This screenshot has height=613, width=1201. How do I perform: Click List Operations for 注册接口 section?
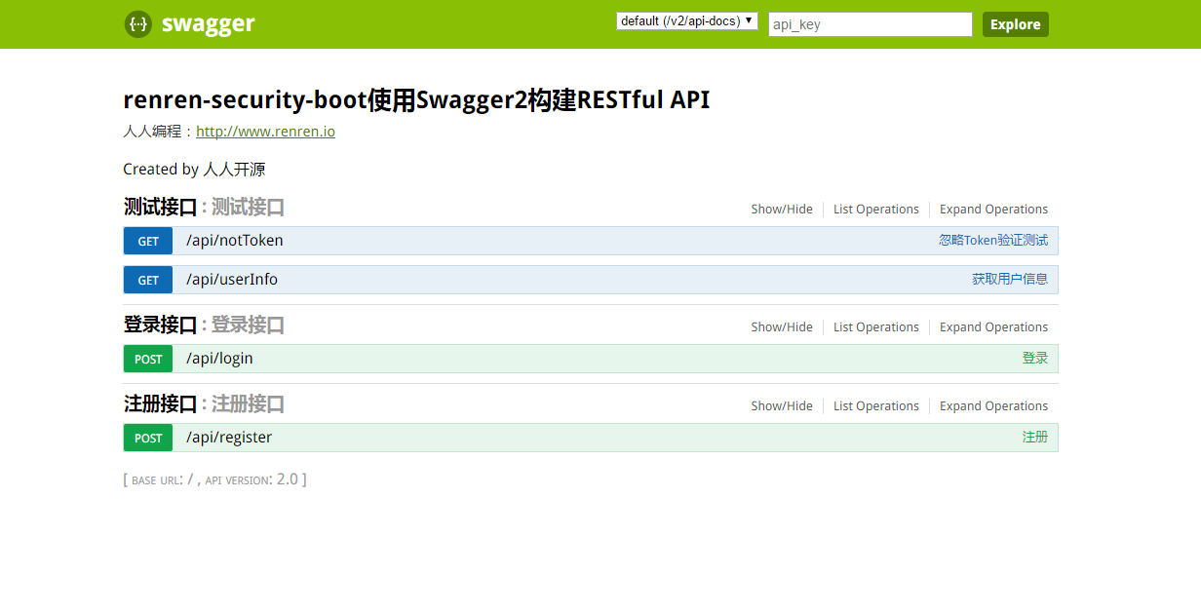pos(876,406)
